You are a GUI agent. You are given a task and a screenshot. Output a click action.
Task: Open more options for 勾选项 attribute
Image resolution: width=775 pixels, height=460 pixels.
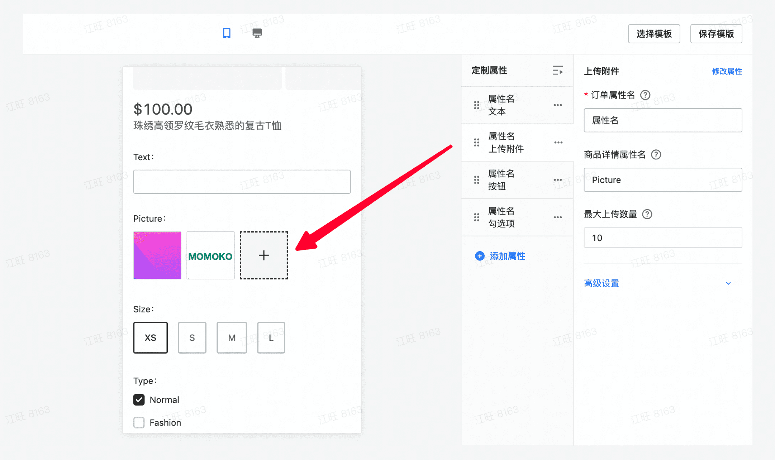coord(558,217)
